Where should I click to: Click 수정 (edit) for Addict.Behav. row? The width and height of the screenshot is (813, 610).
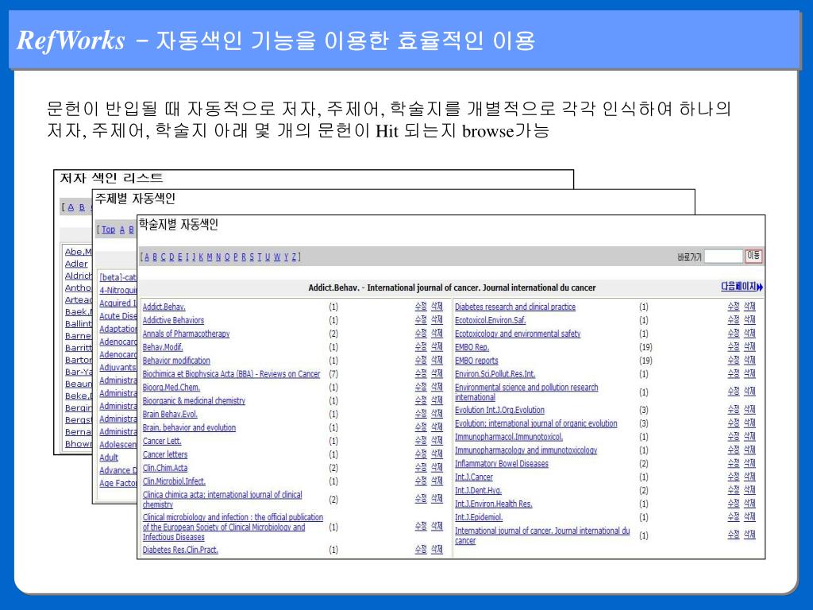pyautogui.click(x=421, y=307)
